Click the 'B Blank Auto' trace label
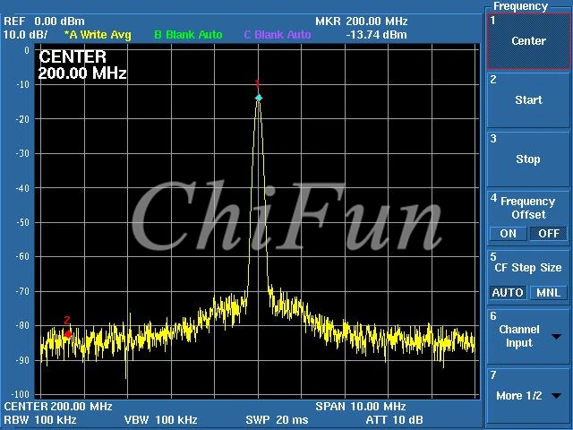The image size is (573, 430). pos(188,35)
